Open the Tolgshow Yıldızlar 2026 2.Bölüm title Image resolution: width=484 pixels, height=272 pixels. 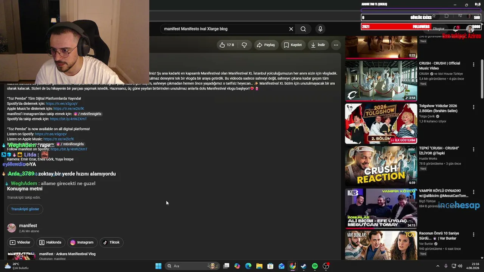tap(438, 108)
